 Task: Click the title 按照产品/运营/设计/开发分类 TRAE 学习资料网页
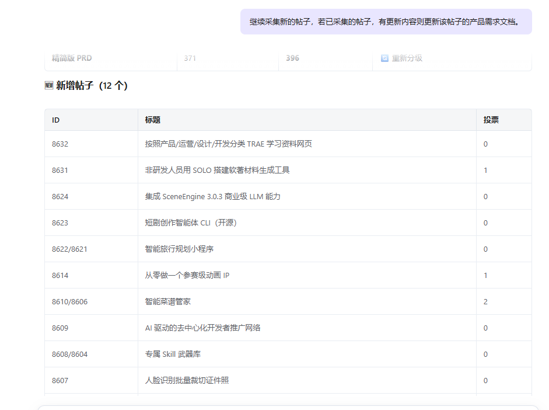click(x=228, y=144)
